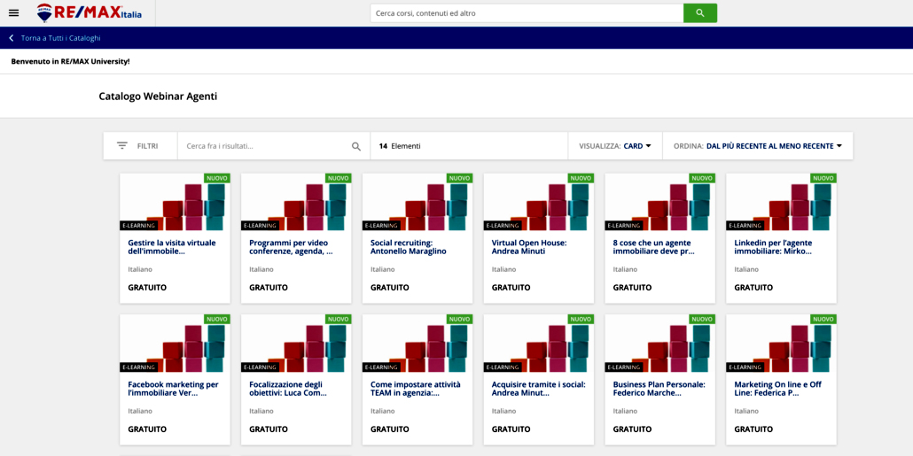The image size is (913, 456).
Task: Click NUOVO badge on Programmi per video conferenze card
Action: 339,178
